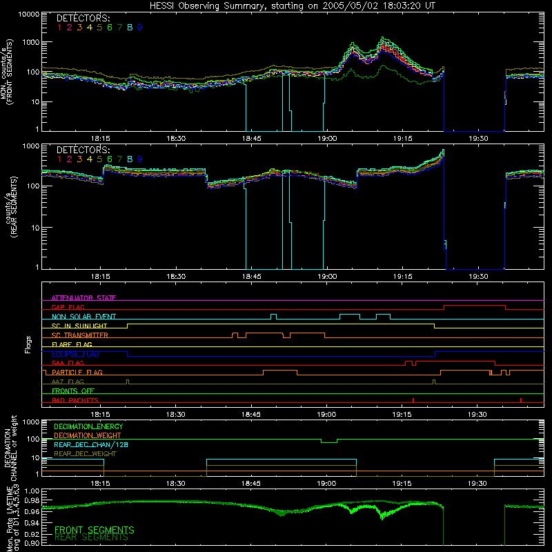Click the 'GAP_FLAG' label
552x552 pixels.
pyautogui.click(x=68, y=307)
